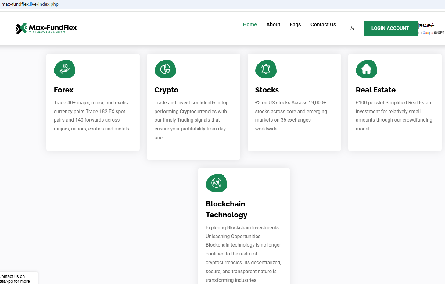Open the language selection dropdown
445x284 pixels.
(x=431, y=26)
